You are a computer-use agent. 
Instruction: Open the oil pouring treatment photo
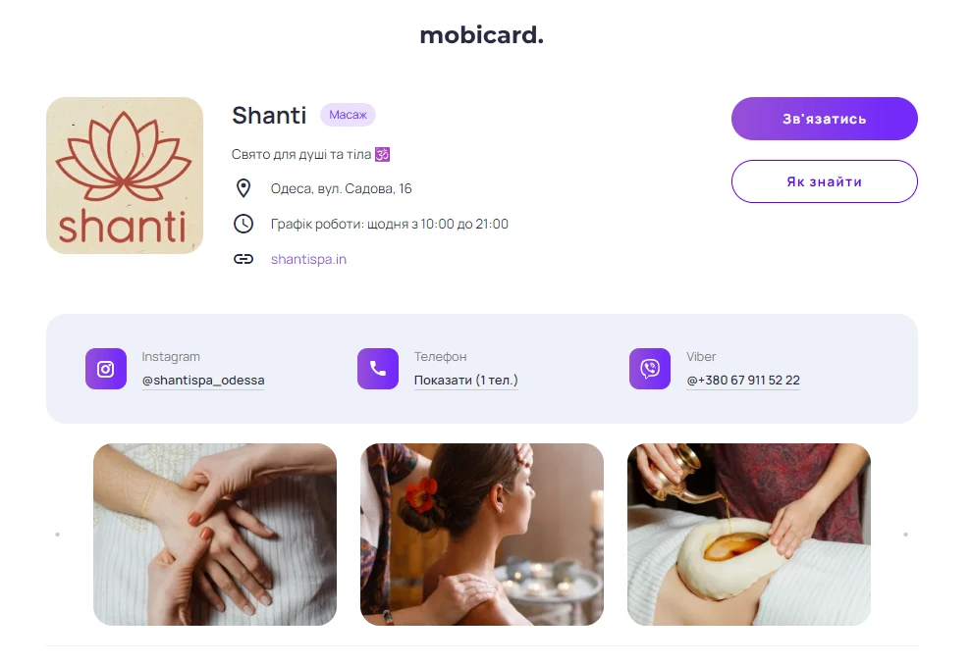point(749,535)
